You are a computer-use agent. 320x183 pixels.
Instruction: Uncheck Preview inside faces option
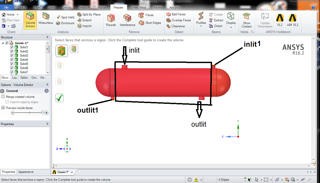point(3,108)
